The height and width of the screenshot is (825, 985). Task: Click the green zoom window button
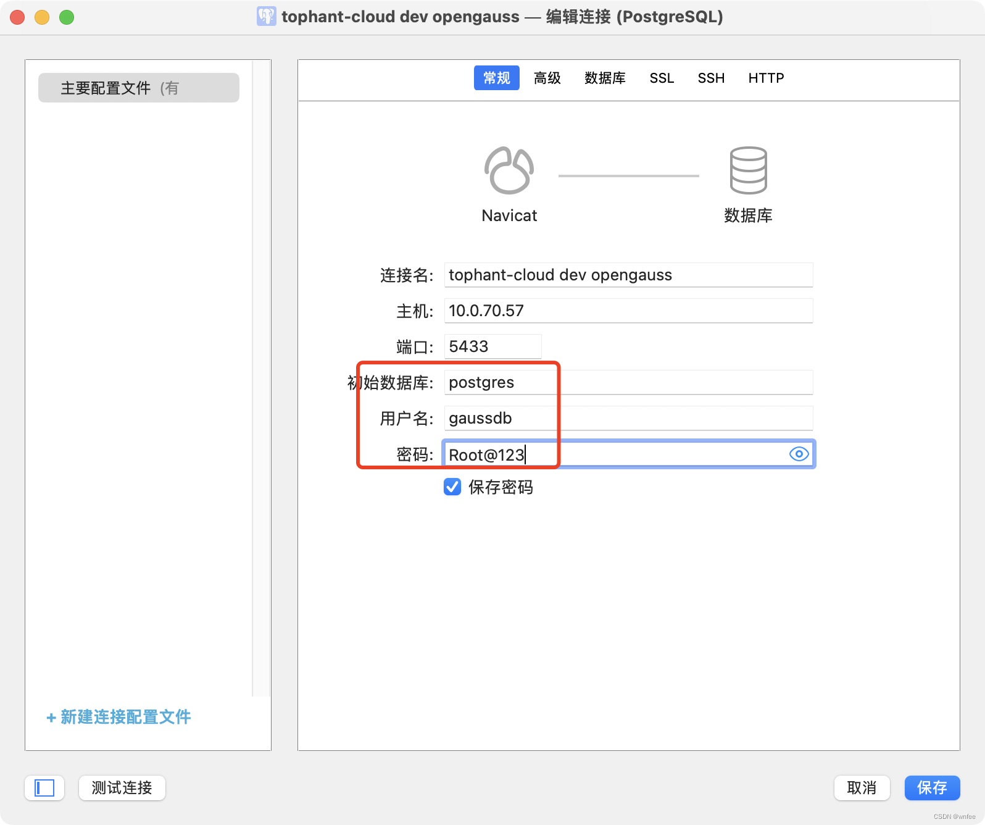[x=67, y=17]
